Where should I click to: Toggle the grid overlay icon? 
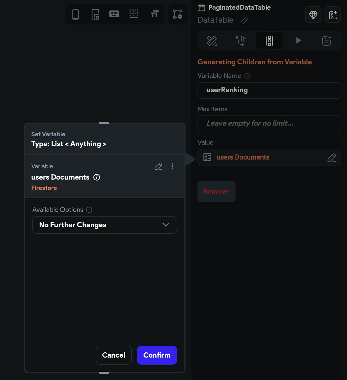click(x=134, y=14)
